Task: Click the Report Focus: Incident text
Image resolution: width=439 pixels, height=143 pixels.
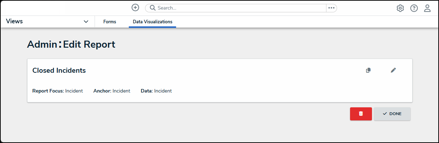Action: [58, 91]
